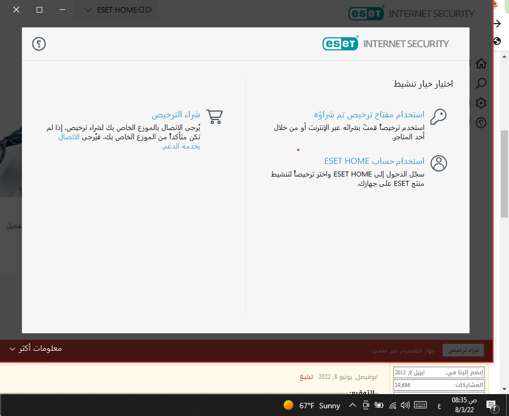509x416 pixels.
Task: Click the scroll down arrow of the browser scrollbar
Action: (504, 389)
